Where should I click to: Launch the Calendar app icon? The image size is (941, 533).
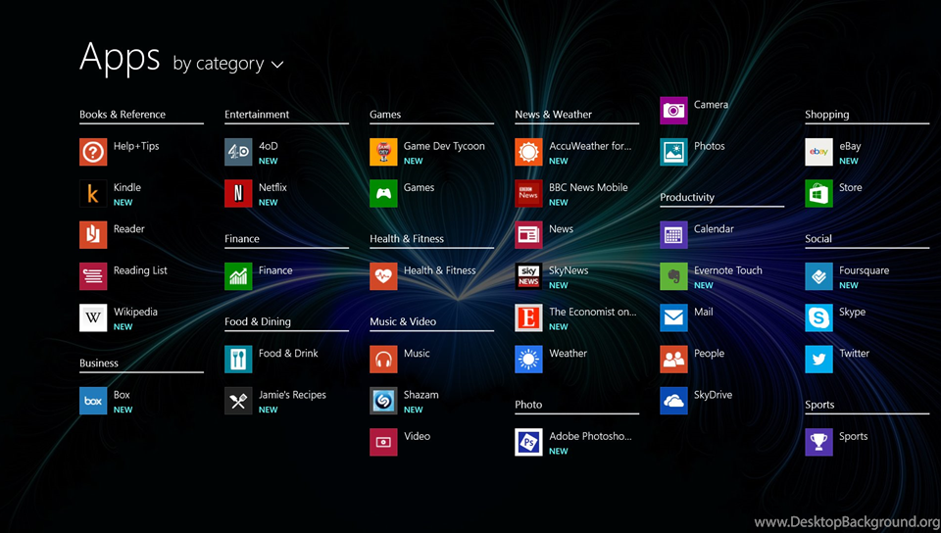[674, 234]
